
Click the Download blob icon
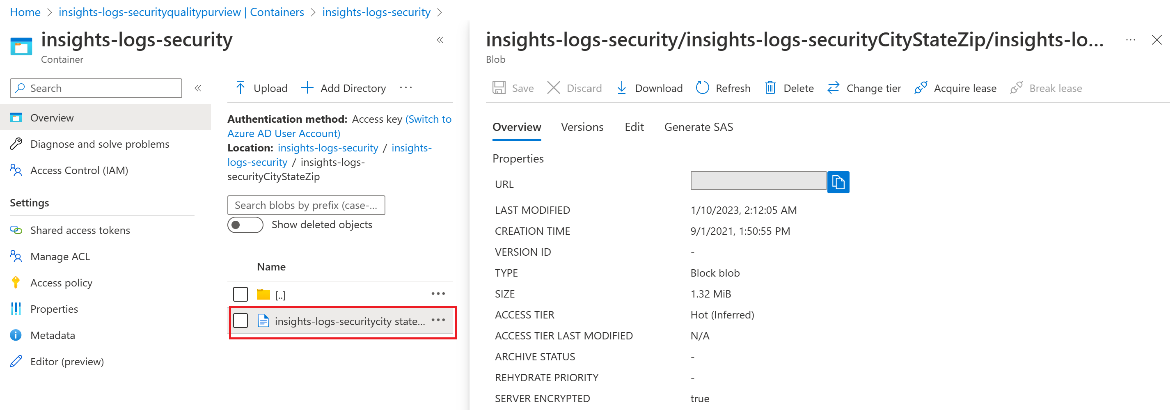coord(621,87)
